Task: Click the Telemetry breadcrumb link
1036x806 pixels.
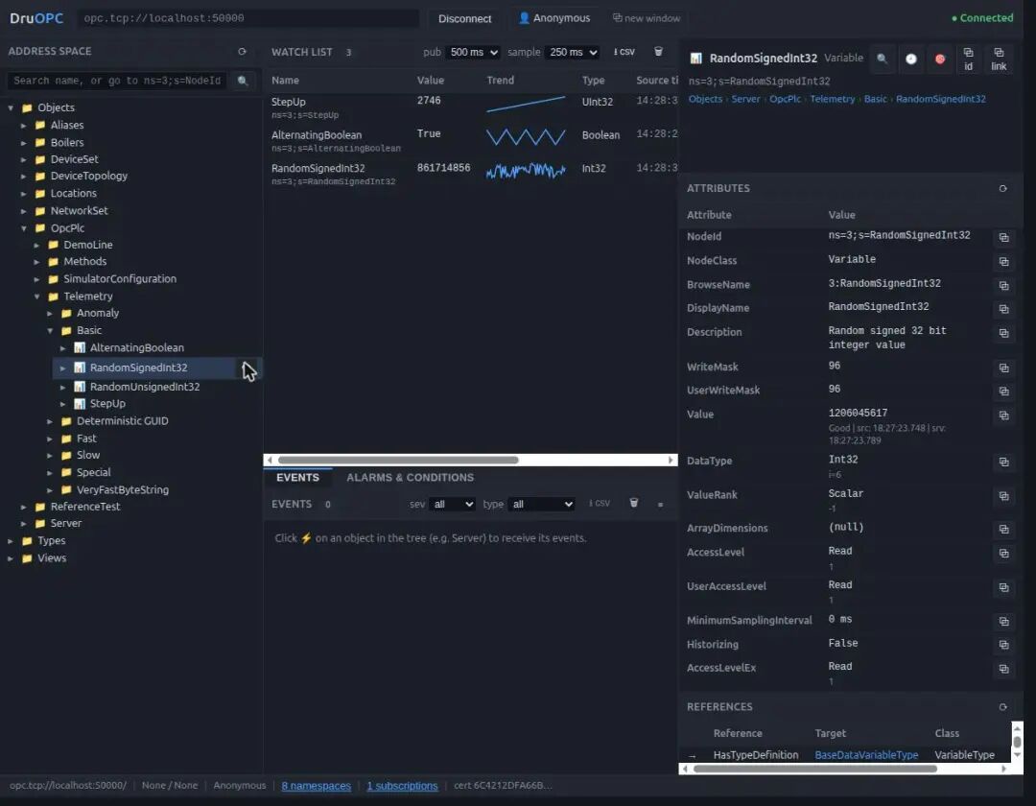Action: point(832,99)
